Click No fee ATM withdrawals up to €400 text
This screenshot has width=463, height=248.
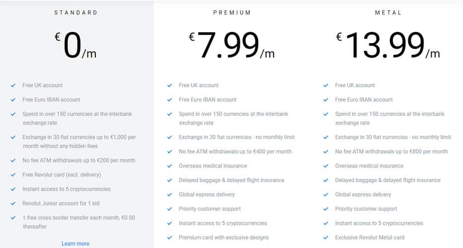click(235, 152)
